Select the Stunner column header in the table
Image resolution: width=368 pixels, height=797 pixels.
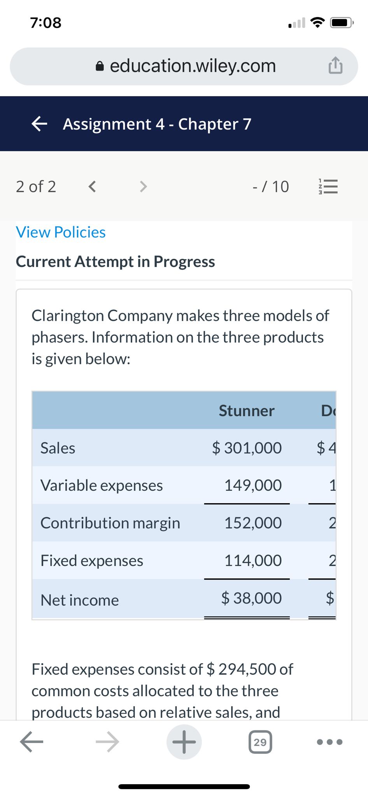[x=247, y=411]
